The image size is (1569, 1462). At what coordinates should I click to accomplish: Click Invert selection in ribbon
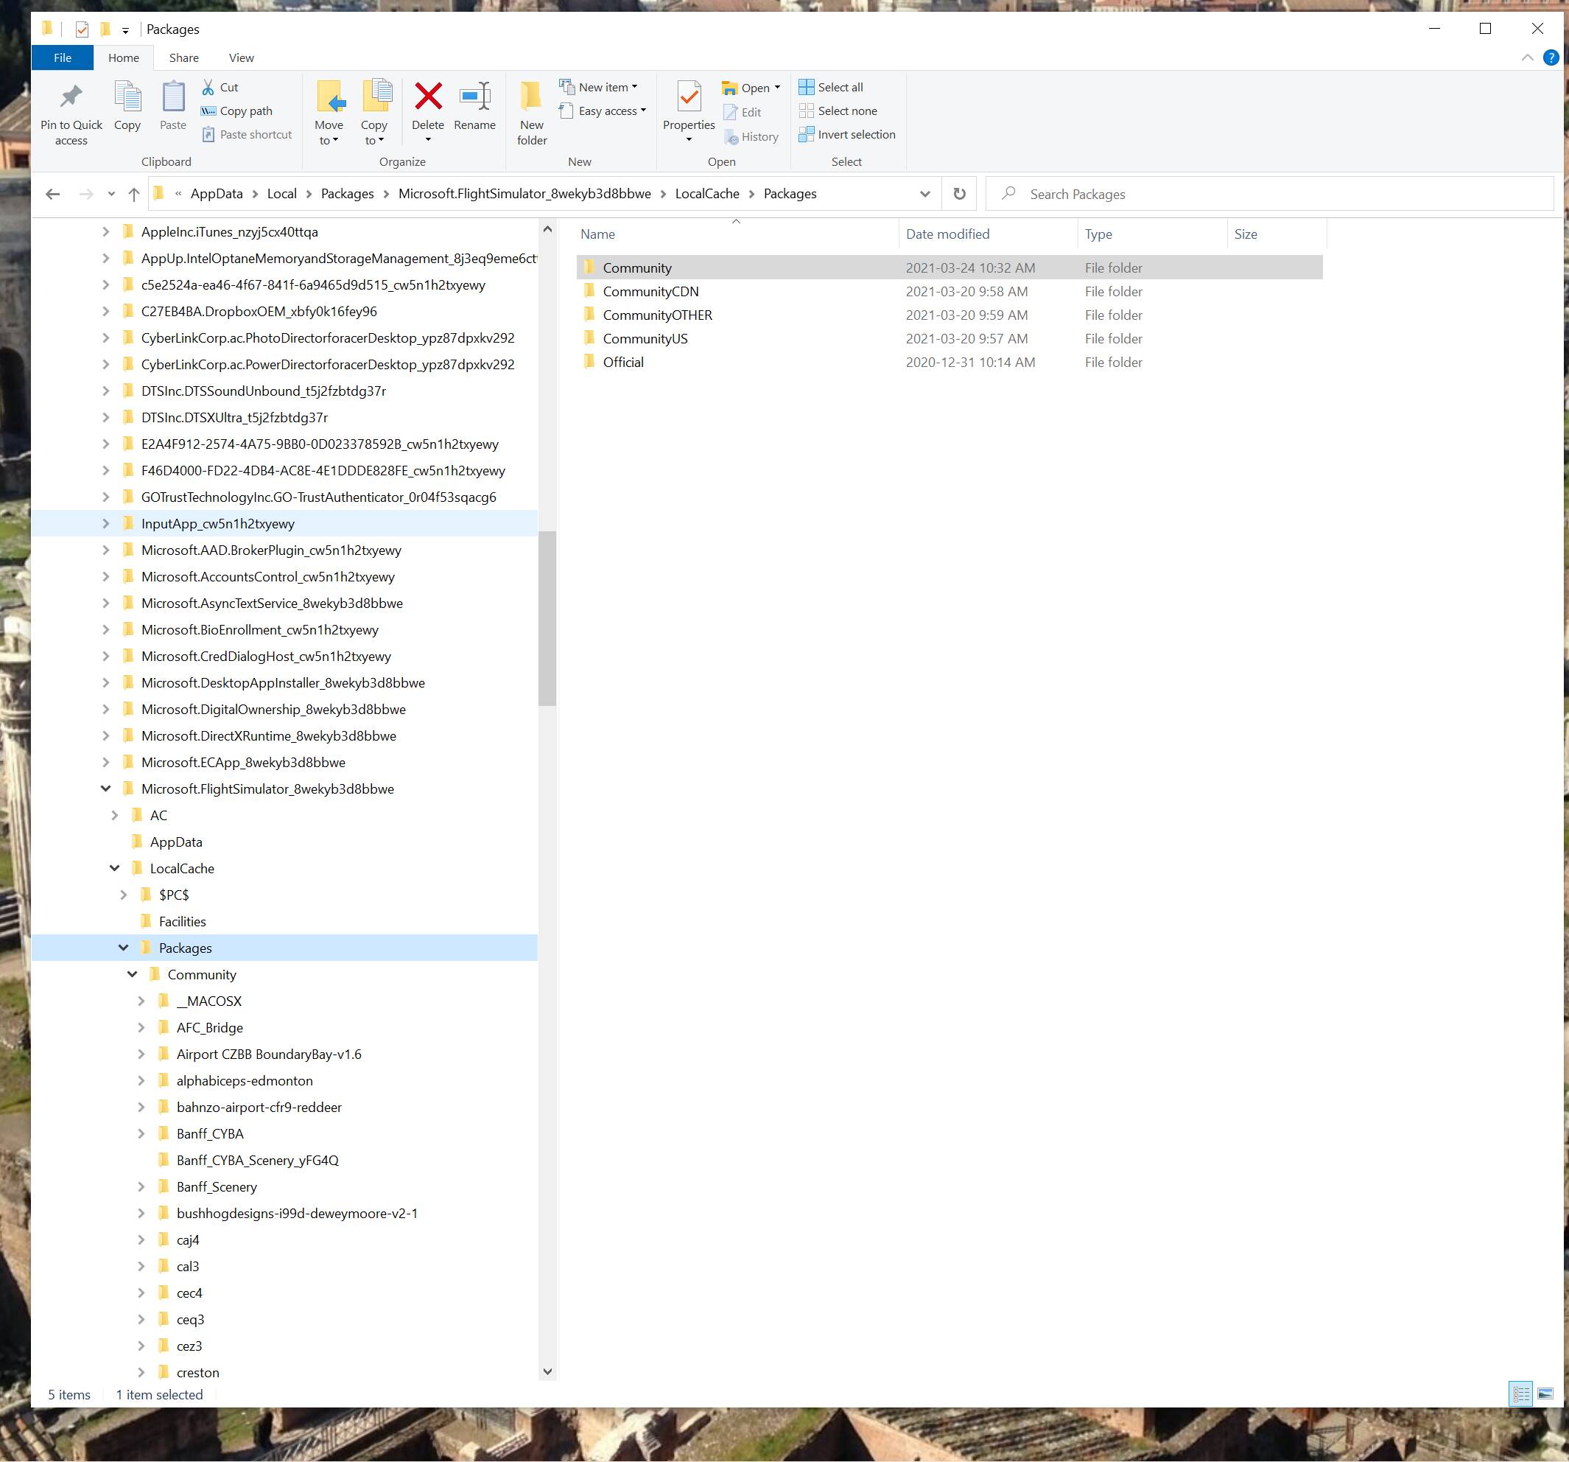[847, 135]
